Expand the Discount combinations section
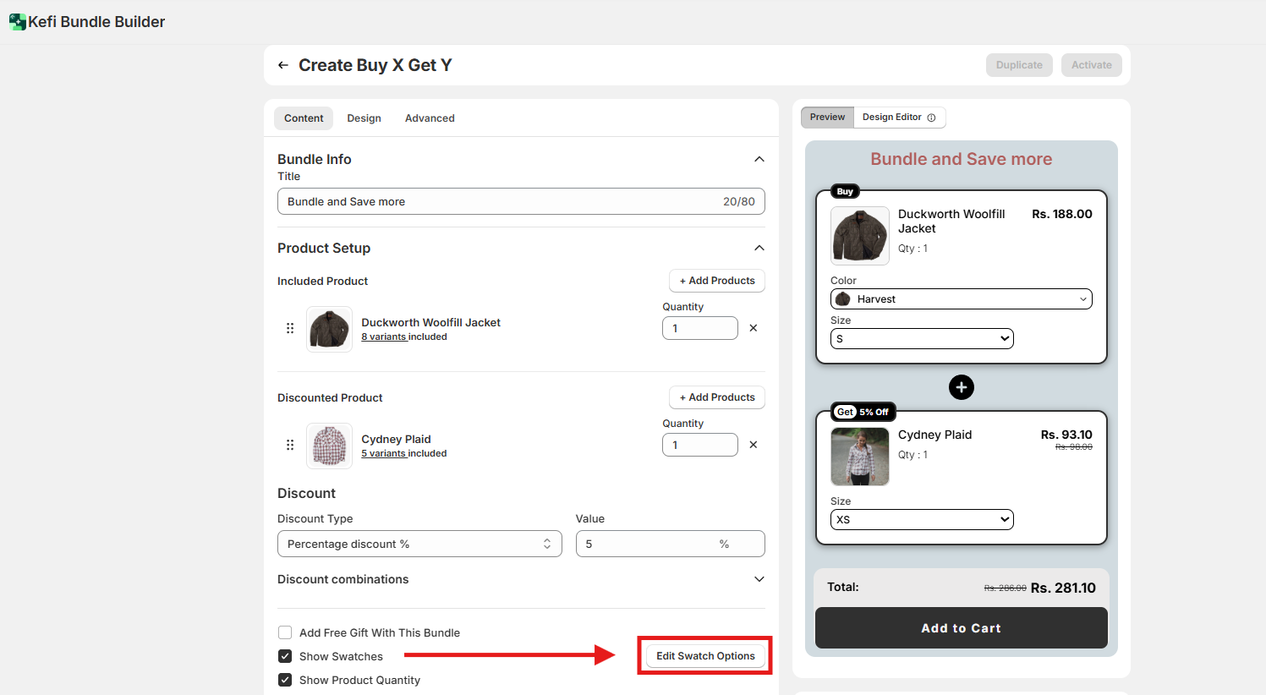 (x=759, y=579)
